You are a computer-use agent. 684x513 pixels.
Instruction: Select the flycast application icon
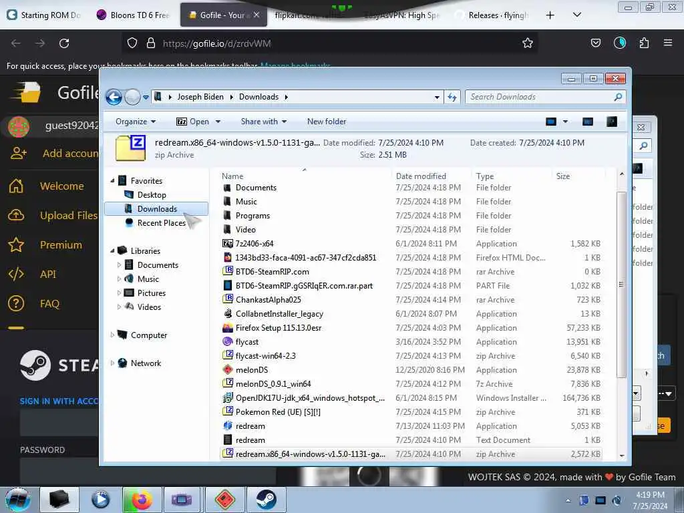pyautogui.click(x=227, y=341)
